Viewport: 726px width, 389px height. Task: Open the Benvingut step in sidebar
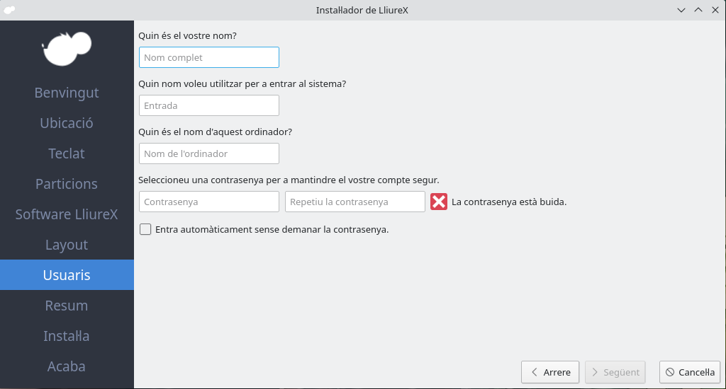(x=67, y=93)
